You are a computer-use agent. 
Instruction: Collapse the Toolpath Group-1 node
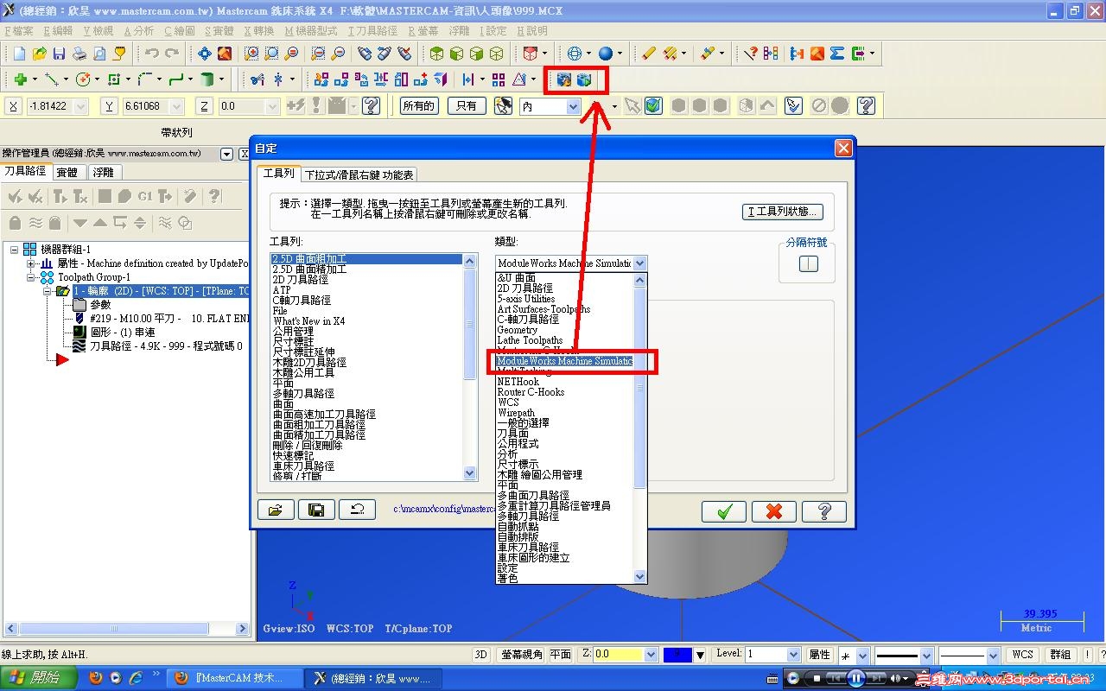click(x=30, y=277)
